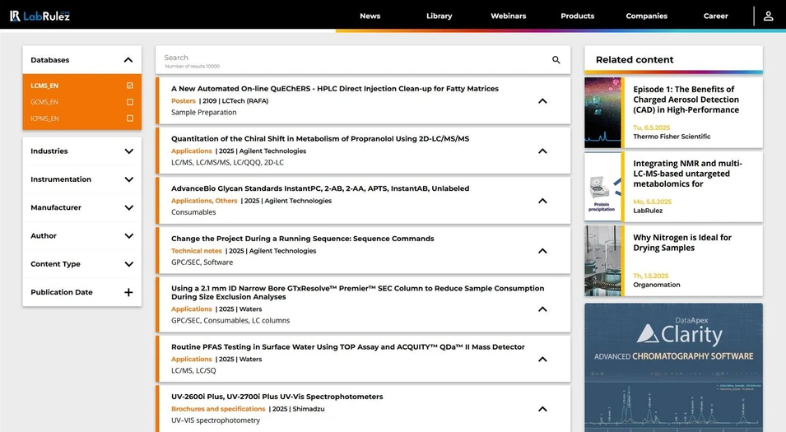Click the Related content heading
The height and width of the screenshot is (432, 786).
635,59
